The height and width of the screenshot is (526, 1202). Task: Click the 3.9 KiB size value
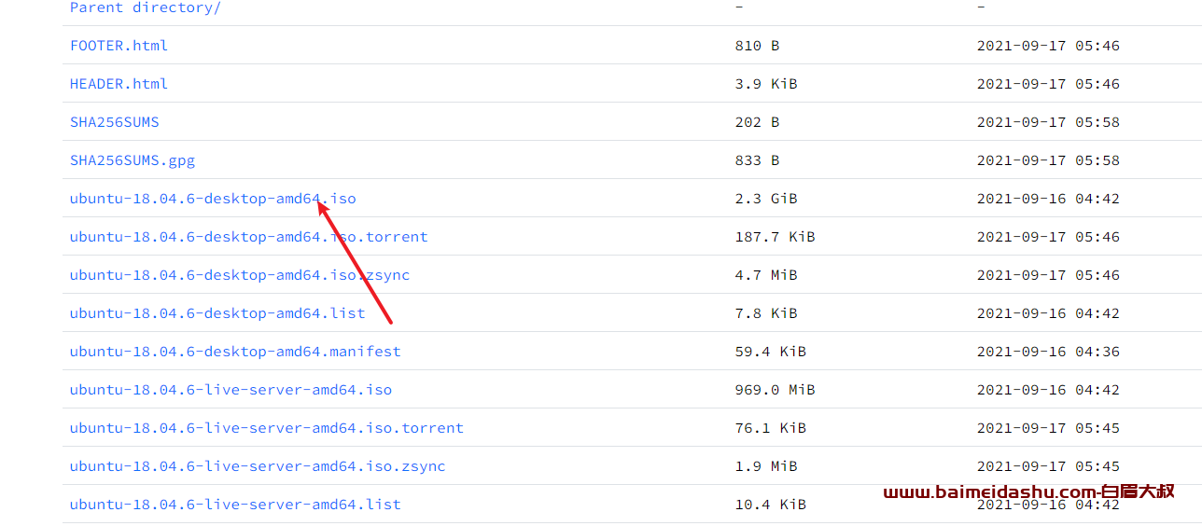coord(766,84)
